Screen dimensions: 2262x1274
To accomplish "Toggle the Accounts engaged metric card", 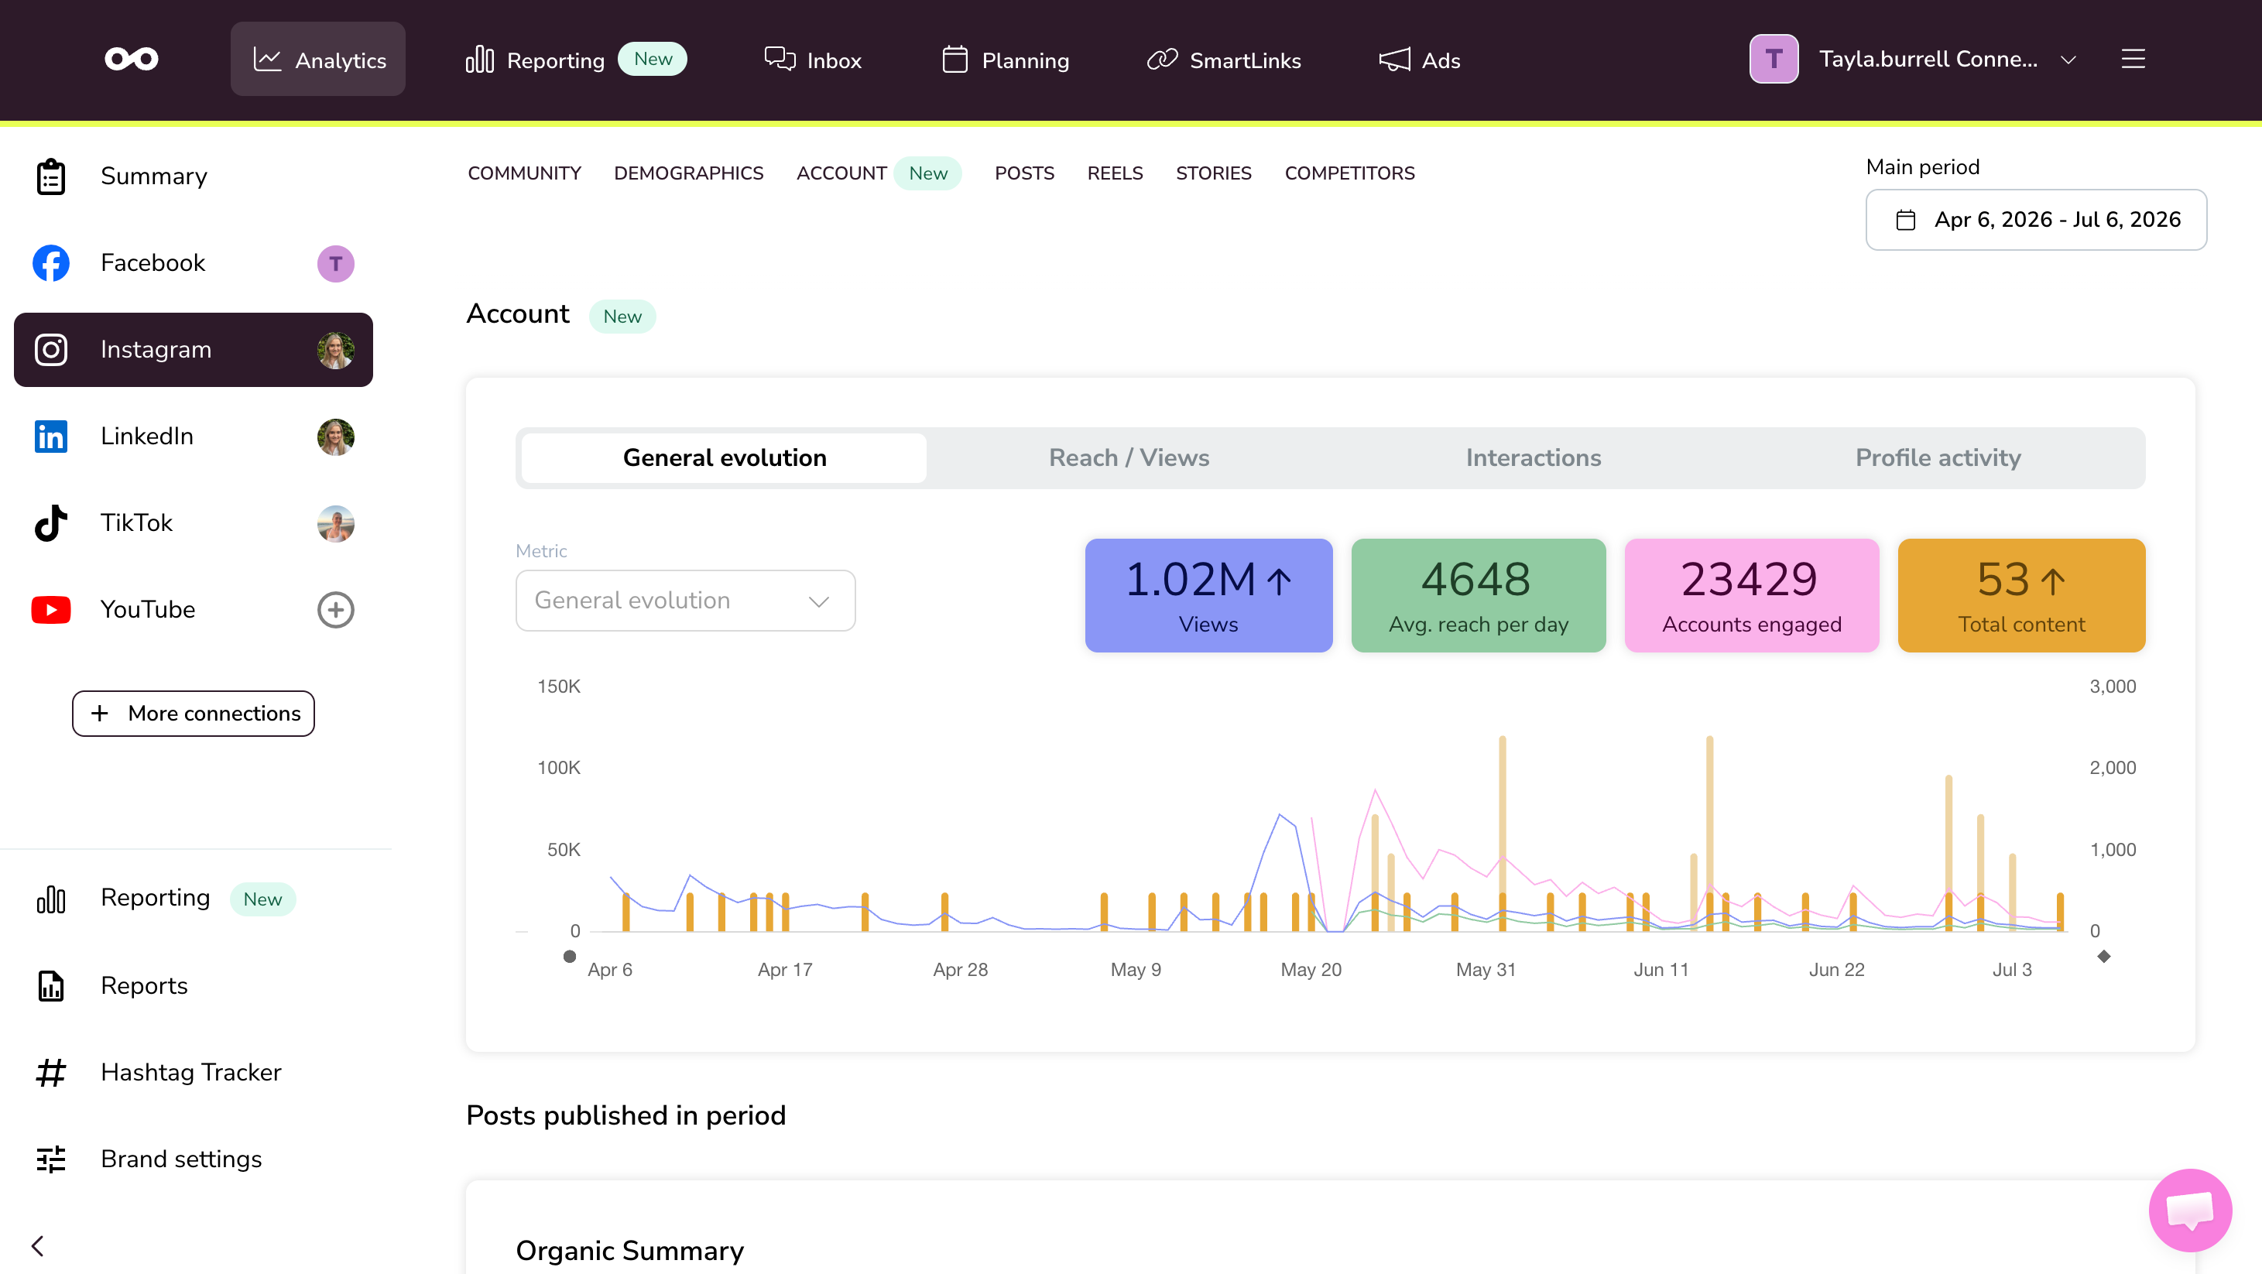I will pos(1751,595).
